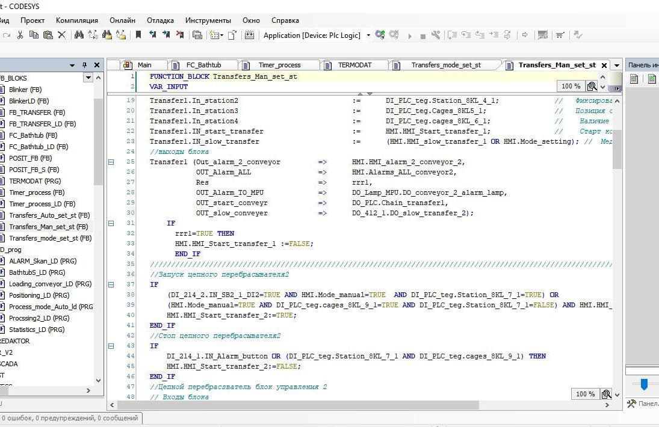
Task: Click the Login gears icon
Action: [x=380, y=35]
